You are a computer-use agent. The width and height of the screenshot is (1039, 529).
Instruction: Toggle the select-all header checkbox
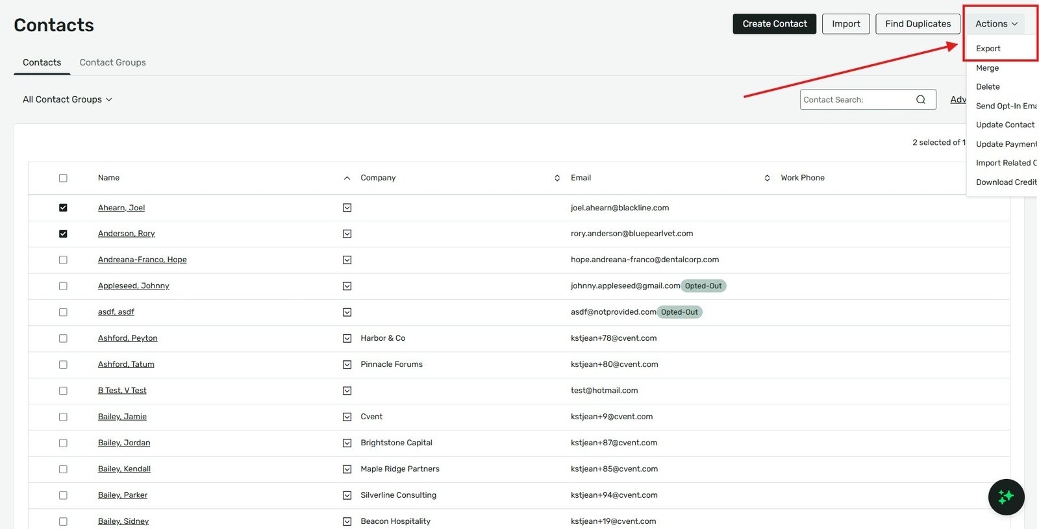[63, 178]
